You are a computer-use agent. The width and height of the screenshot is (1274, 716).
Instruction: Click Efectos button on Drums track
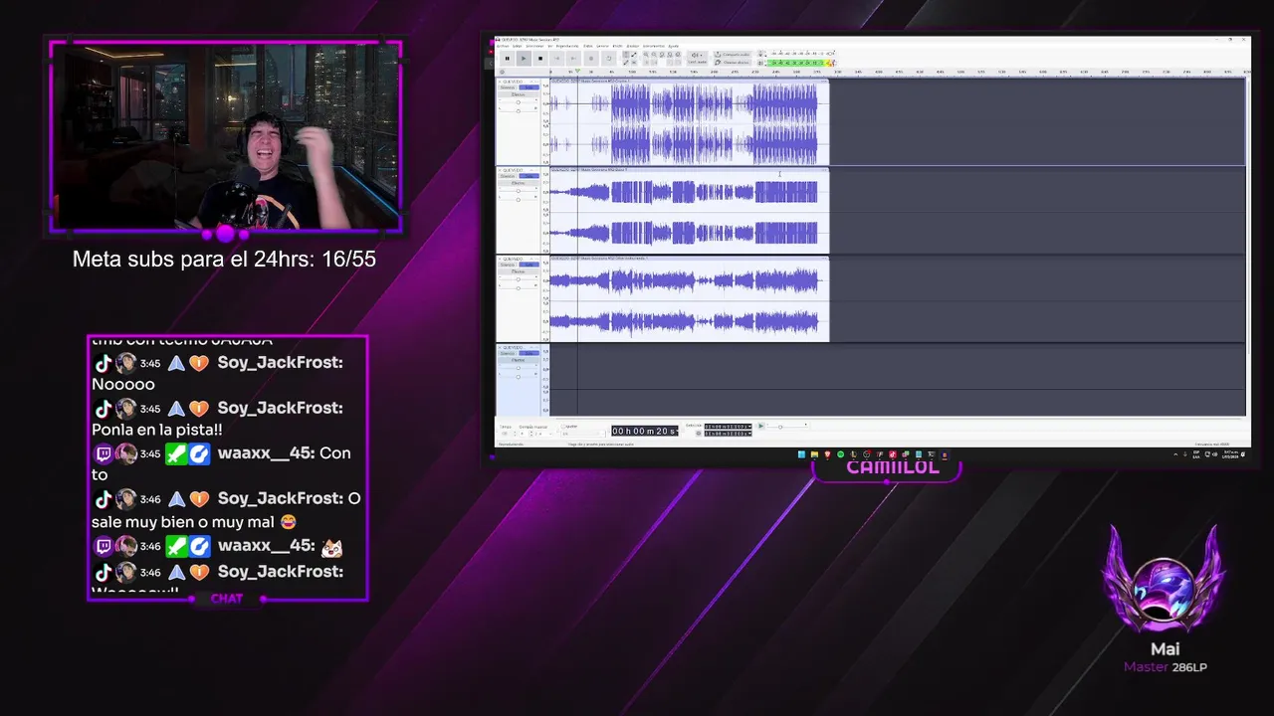point(519,94)
